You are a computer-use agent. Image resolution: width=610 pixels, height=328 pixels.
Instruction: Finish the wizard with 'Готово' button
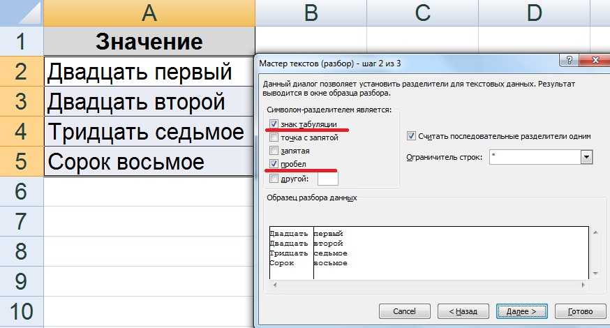click(x=581, y=311)
